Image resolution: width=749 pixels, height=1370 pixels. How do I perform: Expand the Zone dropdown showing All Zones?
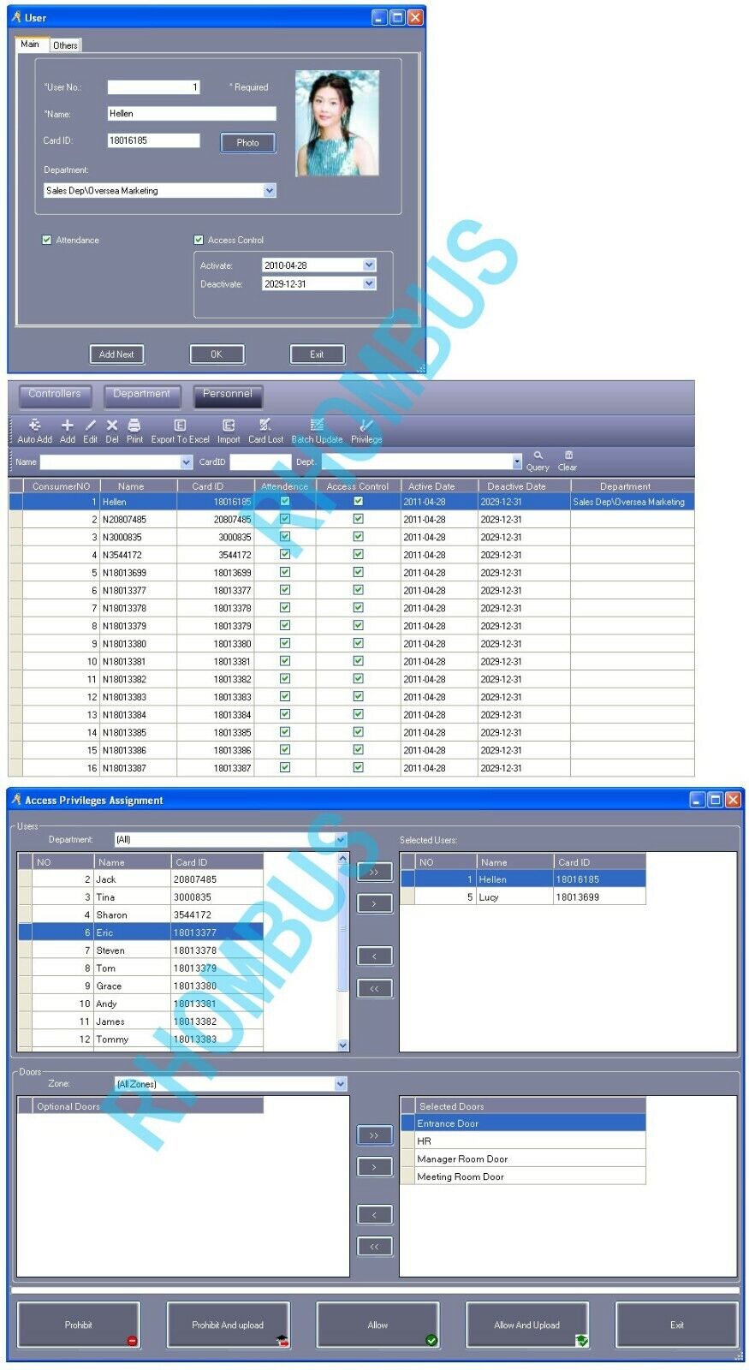(x=341, y=1084)
